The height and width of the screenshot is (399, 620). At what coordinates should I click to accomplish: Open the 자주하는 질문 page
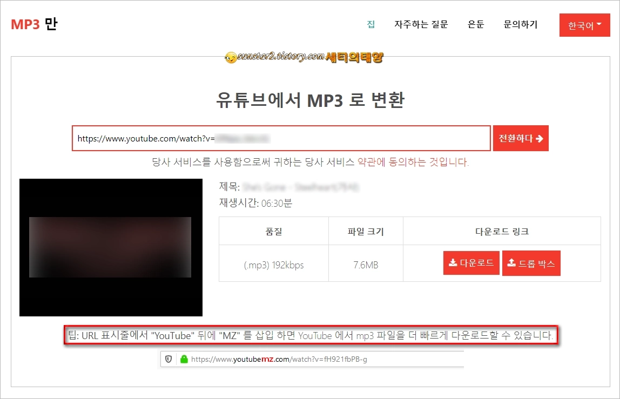pos(421,25)
